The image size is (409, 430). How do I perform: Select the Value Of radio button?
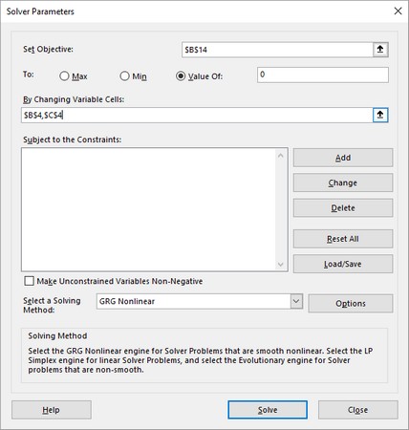click(x=181, y=76)
